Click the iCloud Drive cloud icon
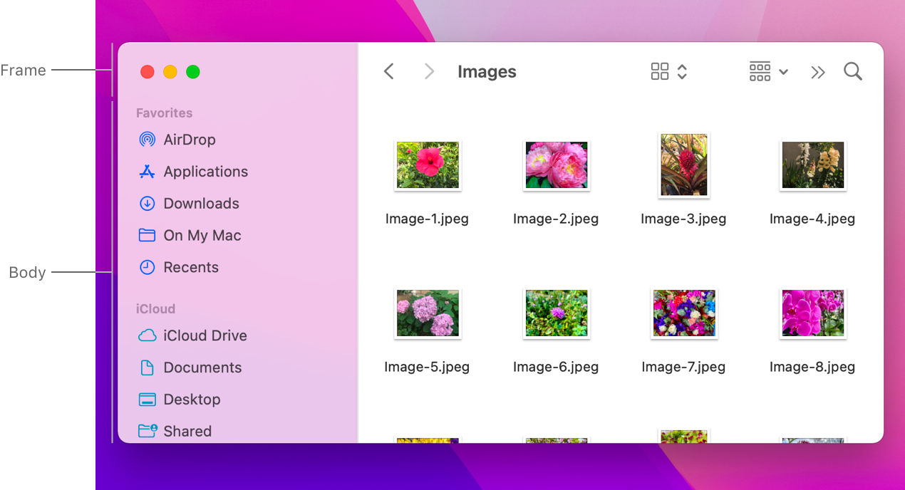This screenshot has height=490, width=905. pos(147,335)
